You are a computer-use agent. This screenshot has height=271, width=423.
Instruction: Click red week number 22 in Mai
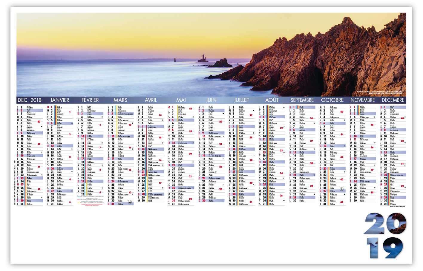point(190,199)
